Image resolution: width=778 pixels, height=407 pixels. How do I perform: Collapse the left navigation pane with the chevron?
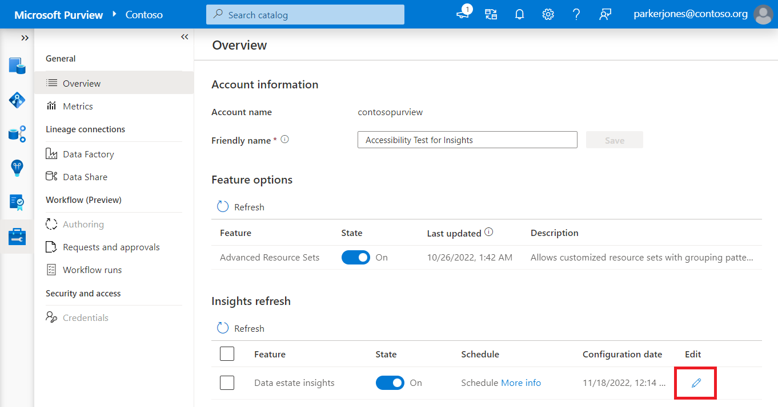184,36
